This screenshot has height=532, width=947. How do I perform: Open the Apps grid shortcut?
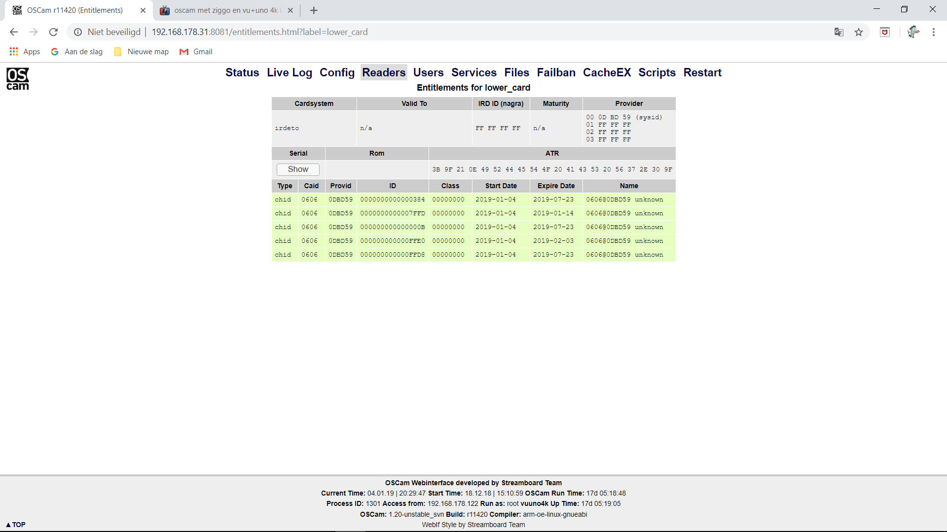[25, 52]
